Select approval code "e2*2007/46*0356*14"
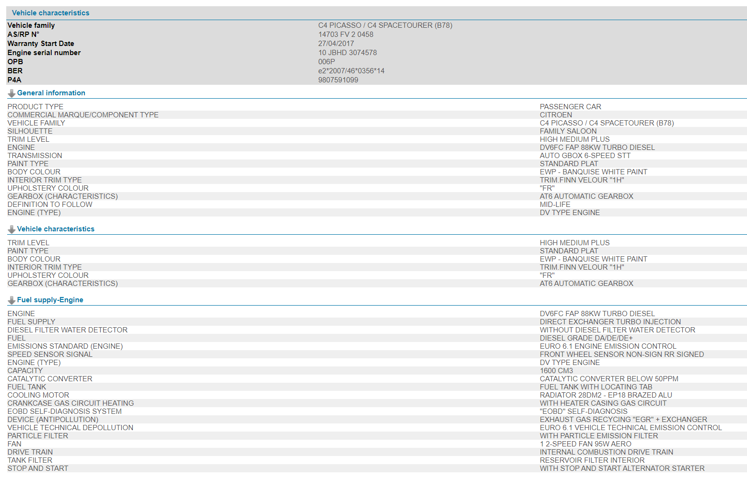Image resolution: width=747 pixels, height=479 pixels. point(351,71)
